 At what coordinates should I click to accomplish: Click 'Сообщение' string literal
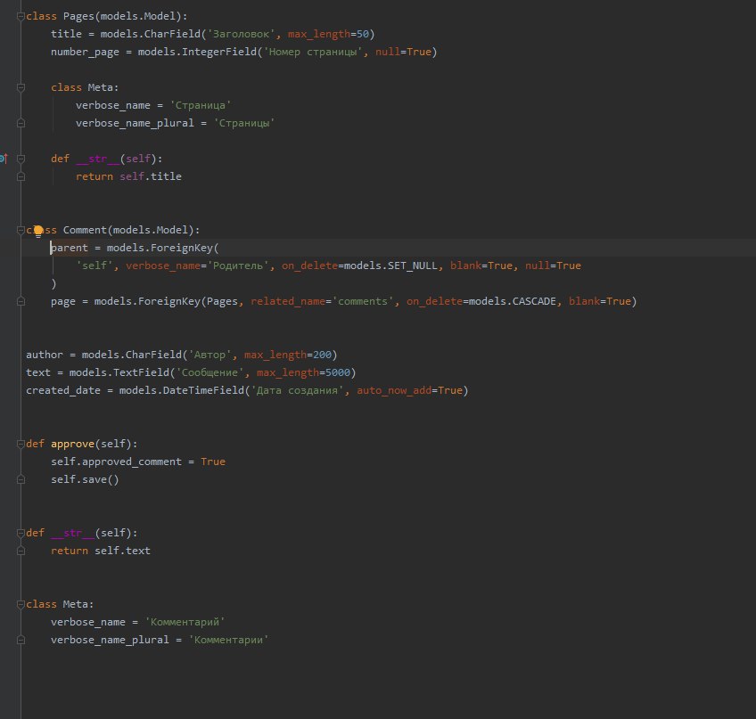tap(210, 373)
